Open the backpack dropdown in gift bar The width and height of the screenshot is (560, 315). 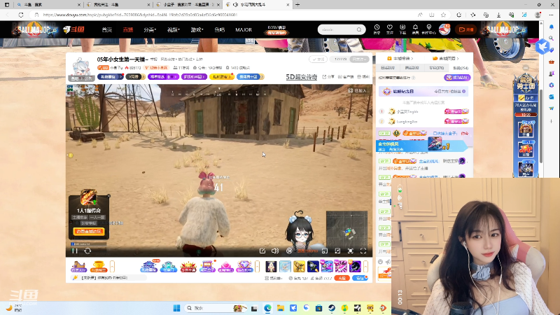(360, 278)
